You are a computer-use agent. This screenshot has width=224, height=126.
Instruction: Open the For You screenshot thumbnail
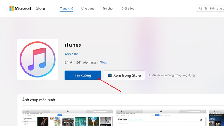pyautogui.click(x=161, y=118)
